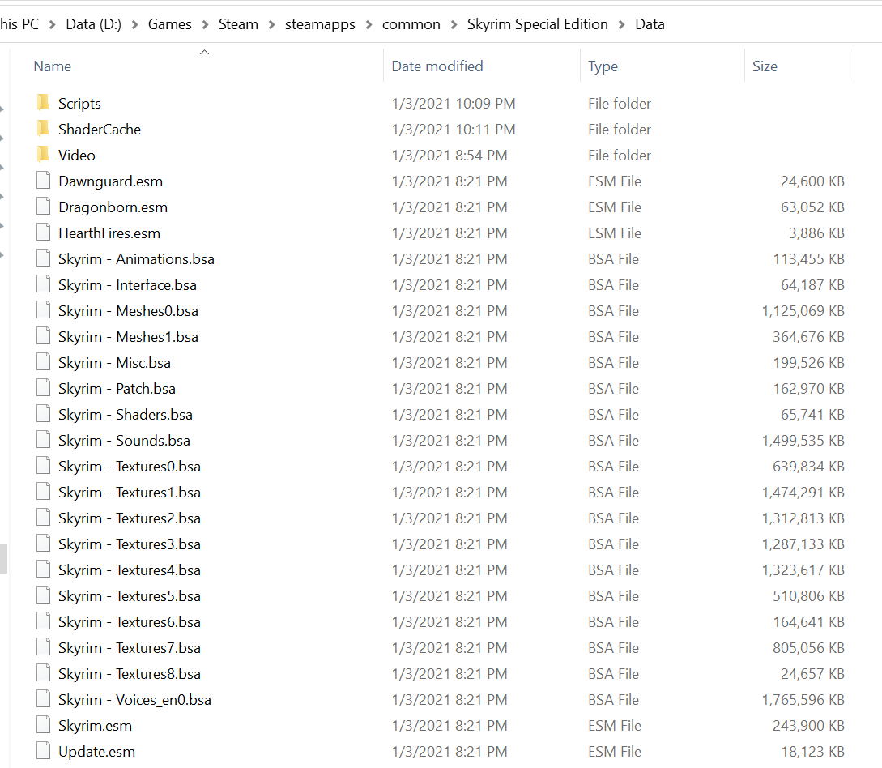The width and height of the screenshot is (882, 768).
Task: Click the 1/3/2021 10:11 PM date
Action: (454, 129)
